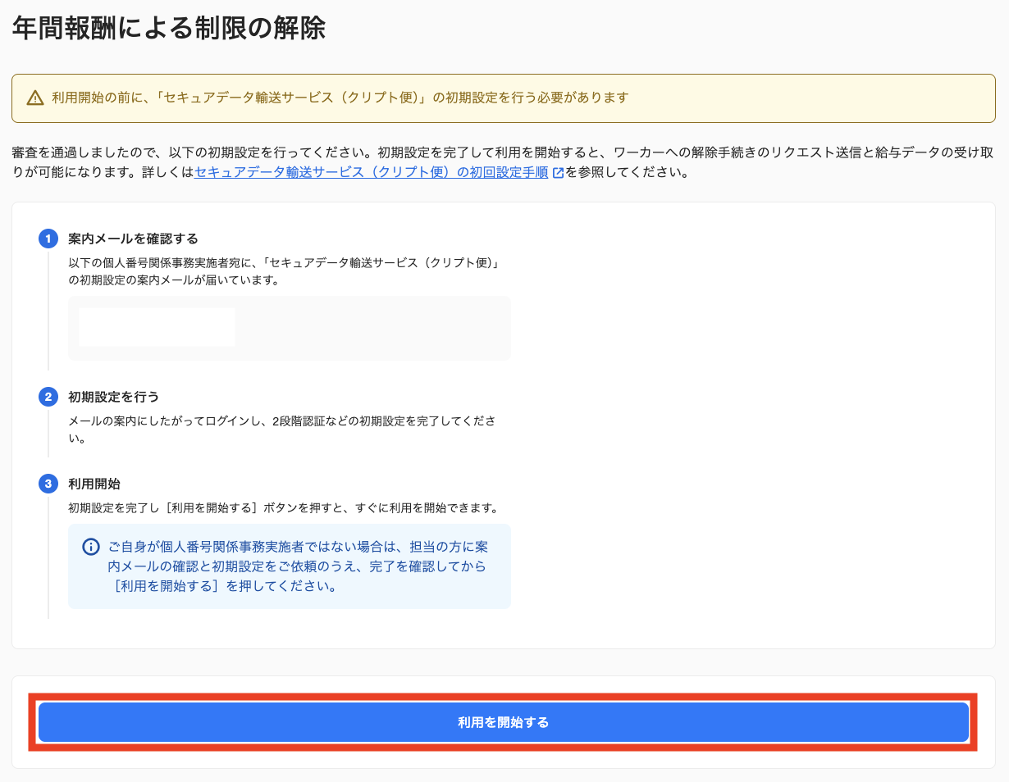Click the text メールの案内にしたがってログインし

pos(282,430)
